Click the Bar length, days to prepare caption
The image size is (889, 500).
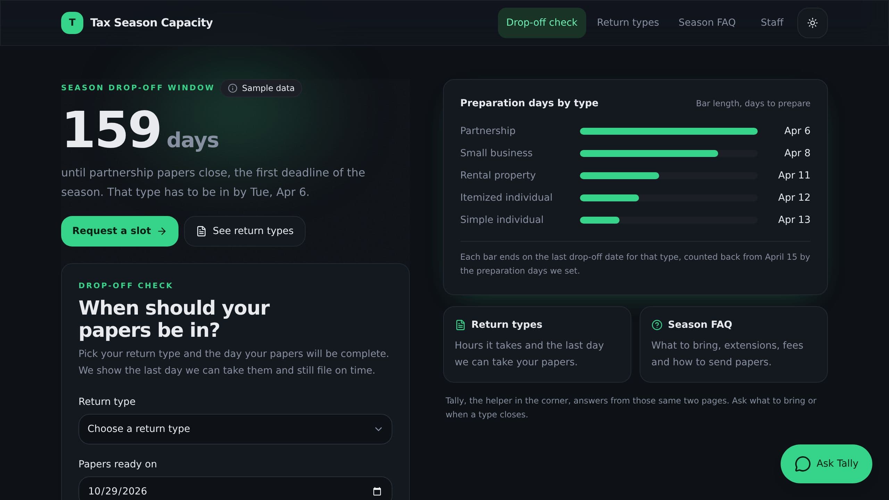[x=753, y=103]
